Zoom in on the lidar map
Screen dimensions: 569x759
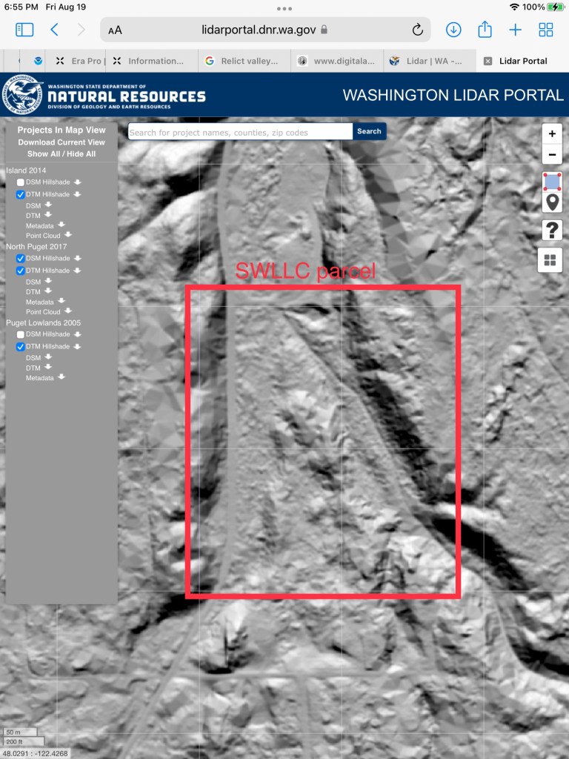pos(552,134)
